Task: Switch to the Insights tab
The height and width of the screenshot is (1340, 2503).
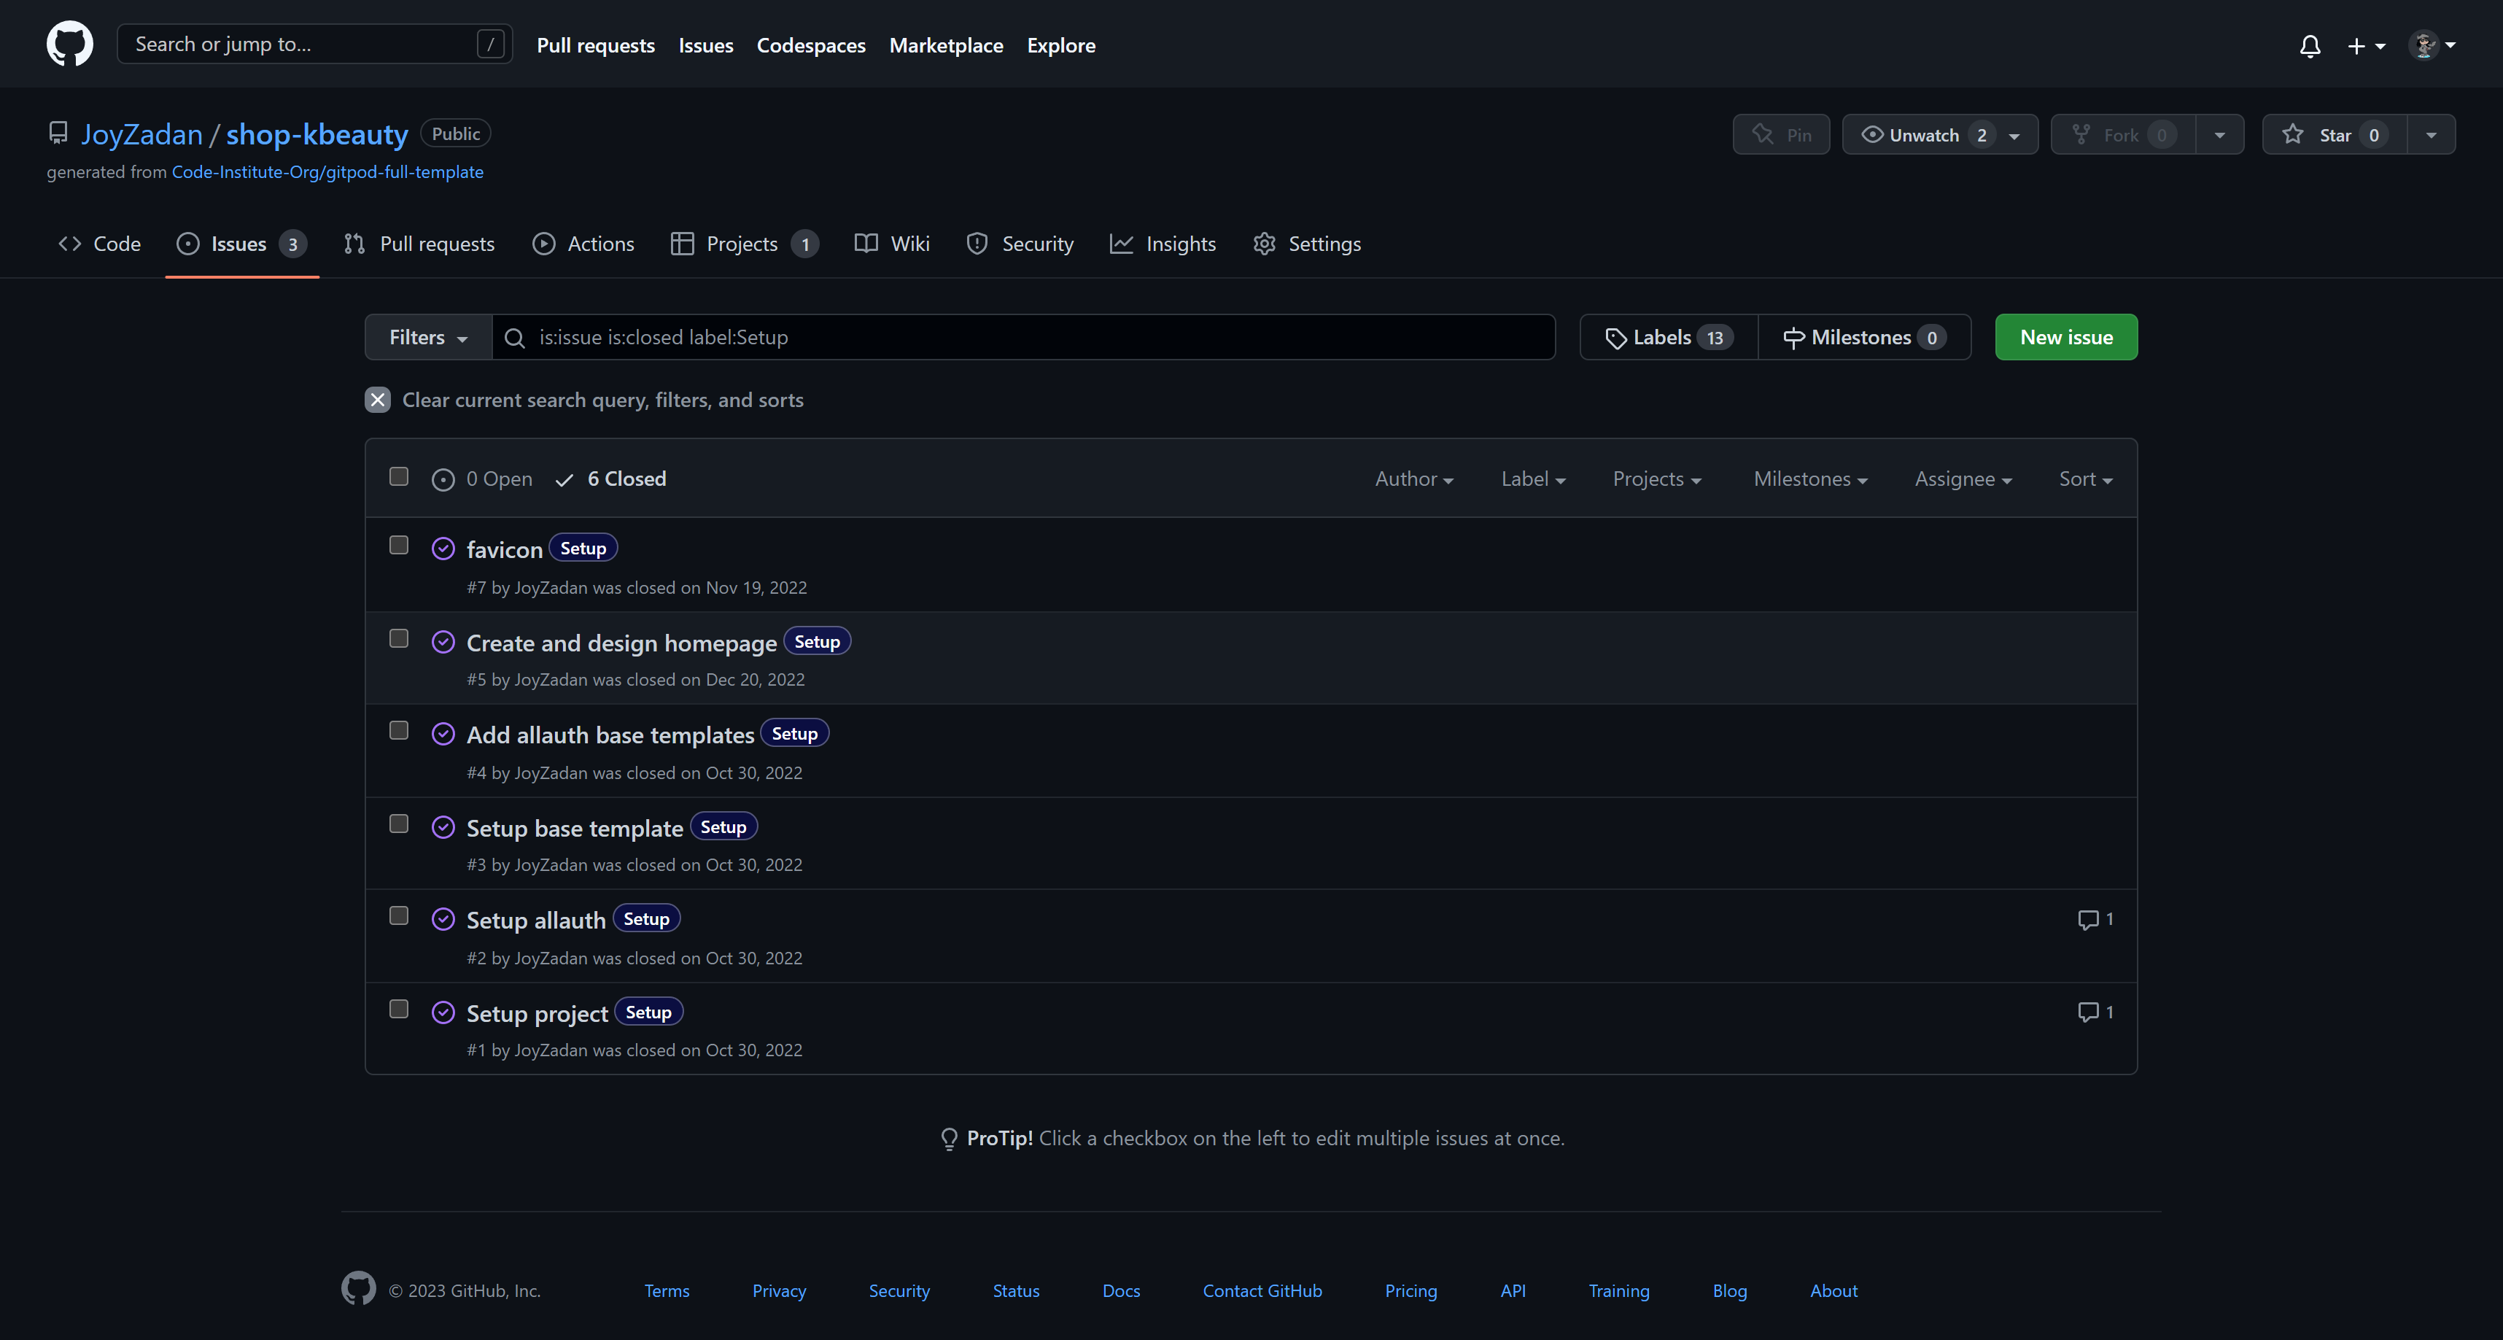Action: [x=1163, y=244]
